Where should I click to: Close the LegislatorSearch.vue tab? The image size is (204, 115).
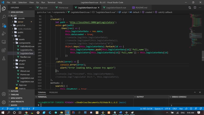[99, 8]
